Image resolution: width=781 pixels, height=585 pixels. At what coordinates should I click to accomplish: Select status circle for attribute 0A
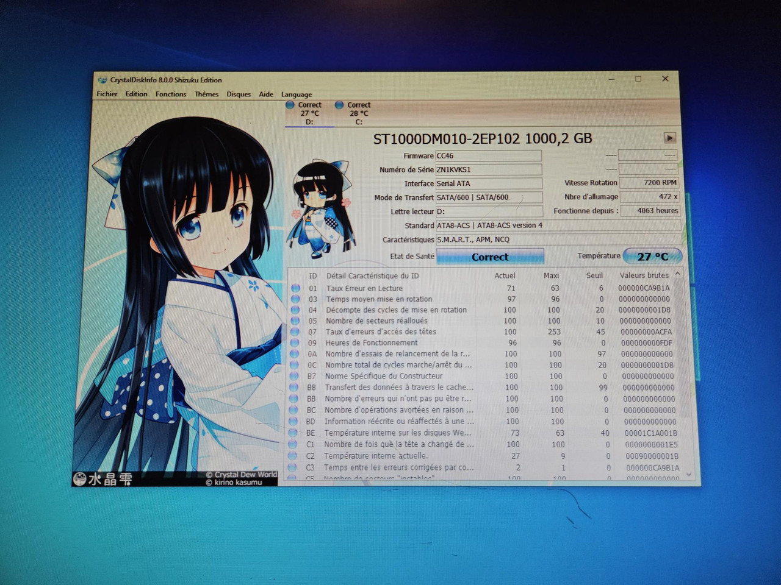point(295,354)
